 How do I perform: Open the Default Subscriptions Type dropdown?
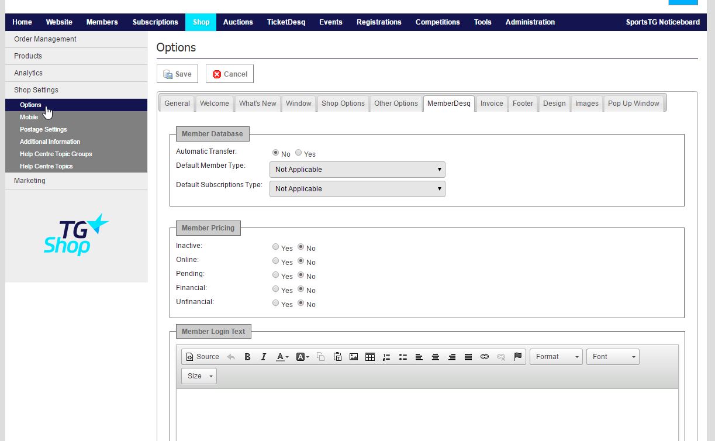click(x=357, y=189)
